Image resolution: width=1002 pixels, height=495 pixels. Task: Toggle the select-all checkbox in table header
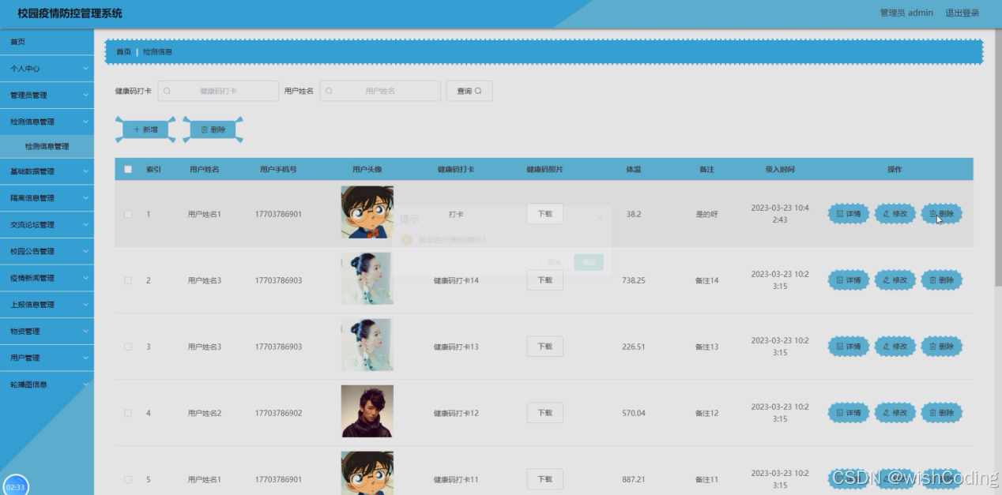128,170
